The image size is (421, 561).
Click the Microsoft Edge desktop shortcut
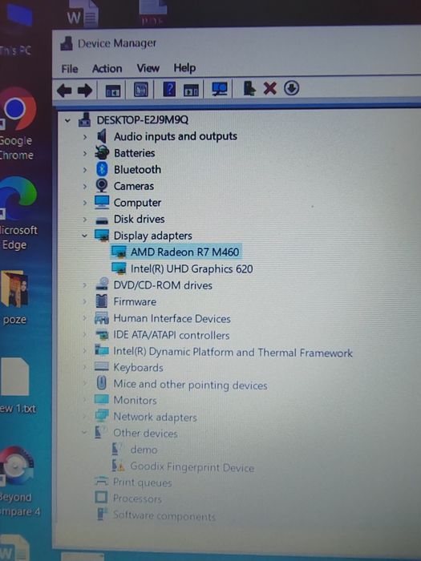click(17, 213)
